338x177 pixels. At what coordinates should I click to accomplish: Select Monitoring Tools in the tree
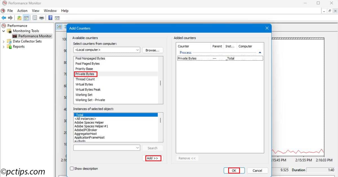26,31
